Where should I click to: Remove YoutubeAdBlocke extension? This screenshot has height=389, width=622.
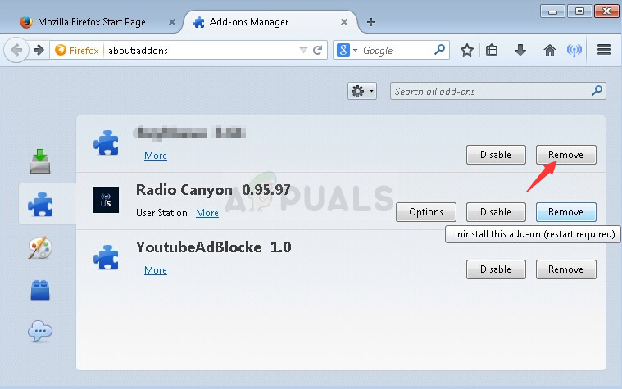pyautogui.click(x=565, y=269)
